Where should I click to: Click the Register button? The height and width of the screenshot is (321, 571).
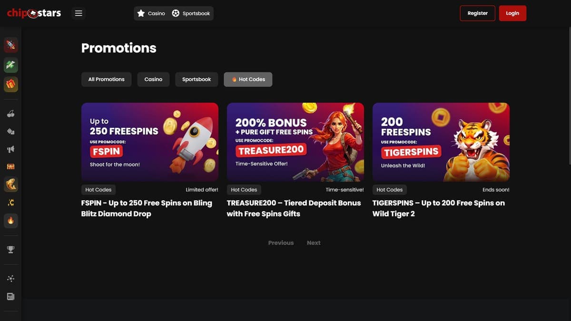coord(477,13)
